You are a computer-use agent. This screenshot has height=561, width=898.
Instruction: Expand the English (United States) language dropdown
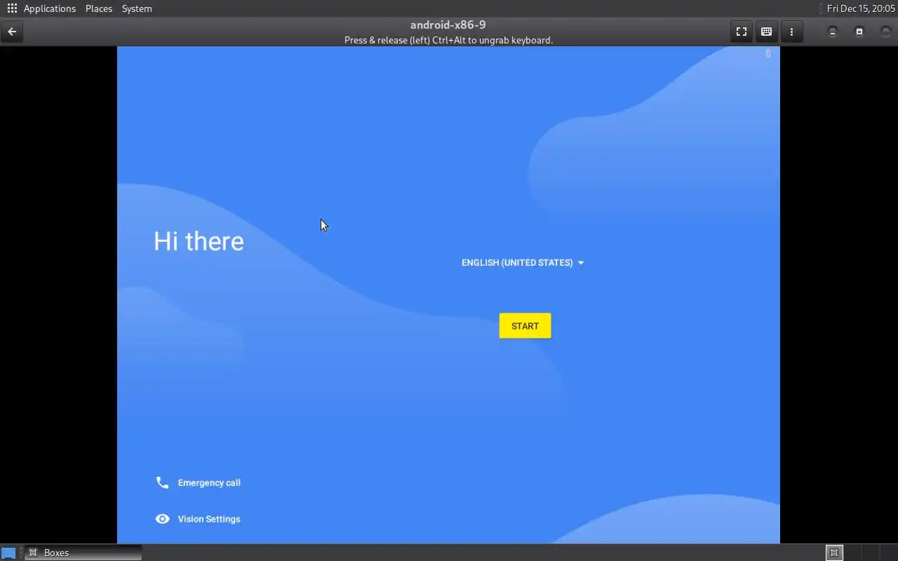point(523,262)
